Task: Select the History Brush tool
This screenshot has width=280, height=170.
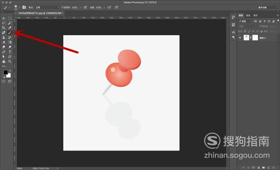Action: coord(10,37)
